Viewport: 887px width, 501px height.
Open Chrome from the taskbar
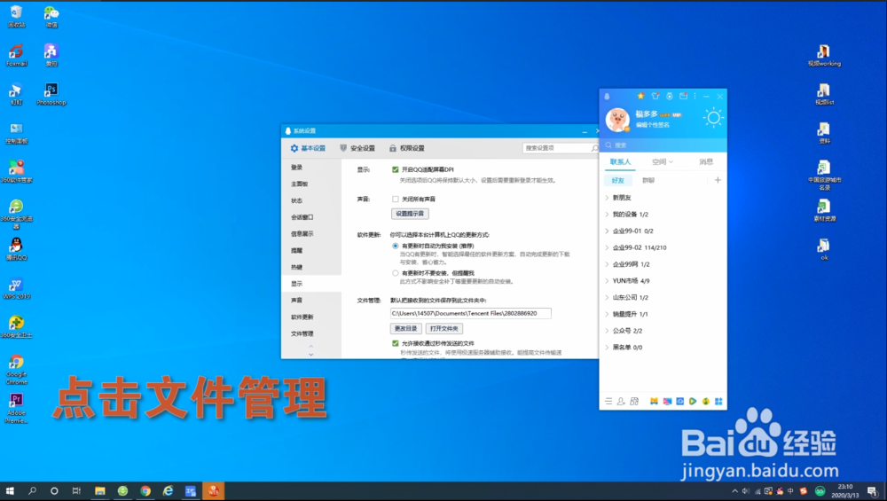(x=145, y=491)
